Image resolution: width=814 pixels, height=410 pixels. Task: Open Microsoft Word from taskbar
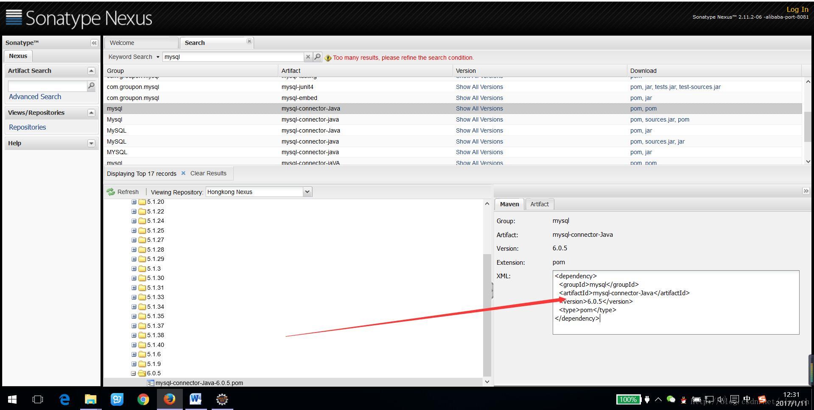(196, 399)
